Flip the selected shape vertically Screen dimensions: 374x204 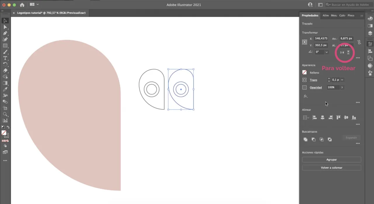click(x=348, y=52)
